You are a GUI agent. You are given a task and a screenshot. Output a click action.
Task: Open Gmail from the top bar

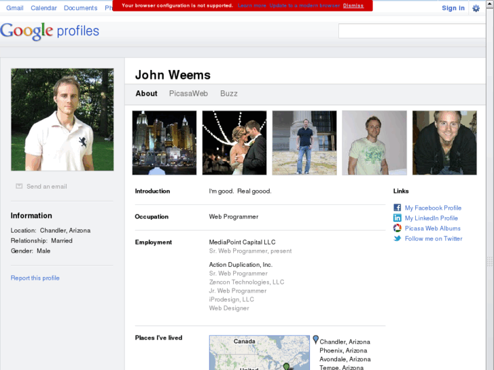point(15,8)
